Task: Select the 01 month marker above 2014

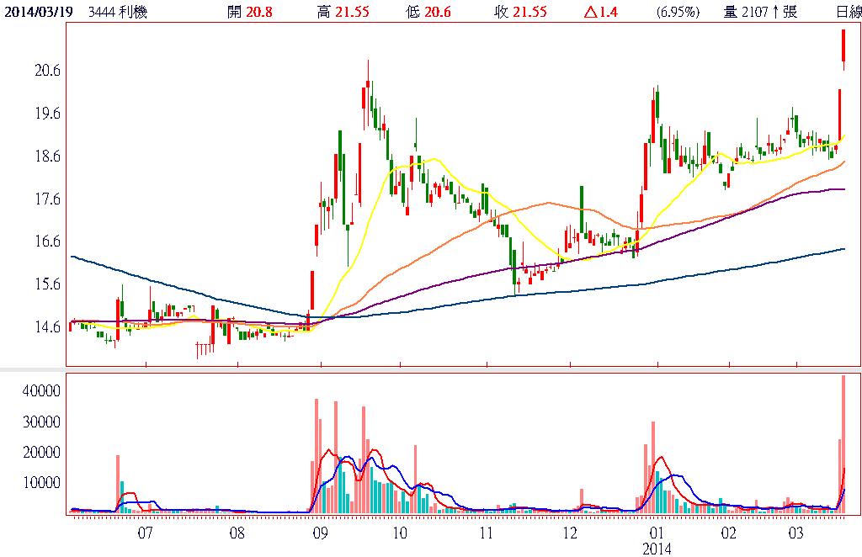Action: 657,533
